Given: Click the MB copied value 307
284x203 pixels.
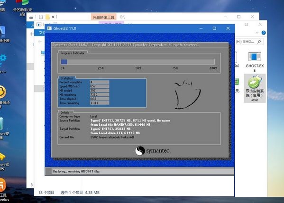Looking at the screenshot, I should click(x=100, y=91).
